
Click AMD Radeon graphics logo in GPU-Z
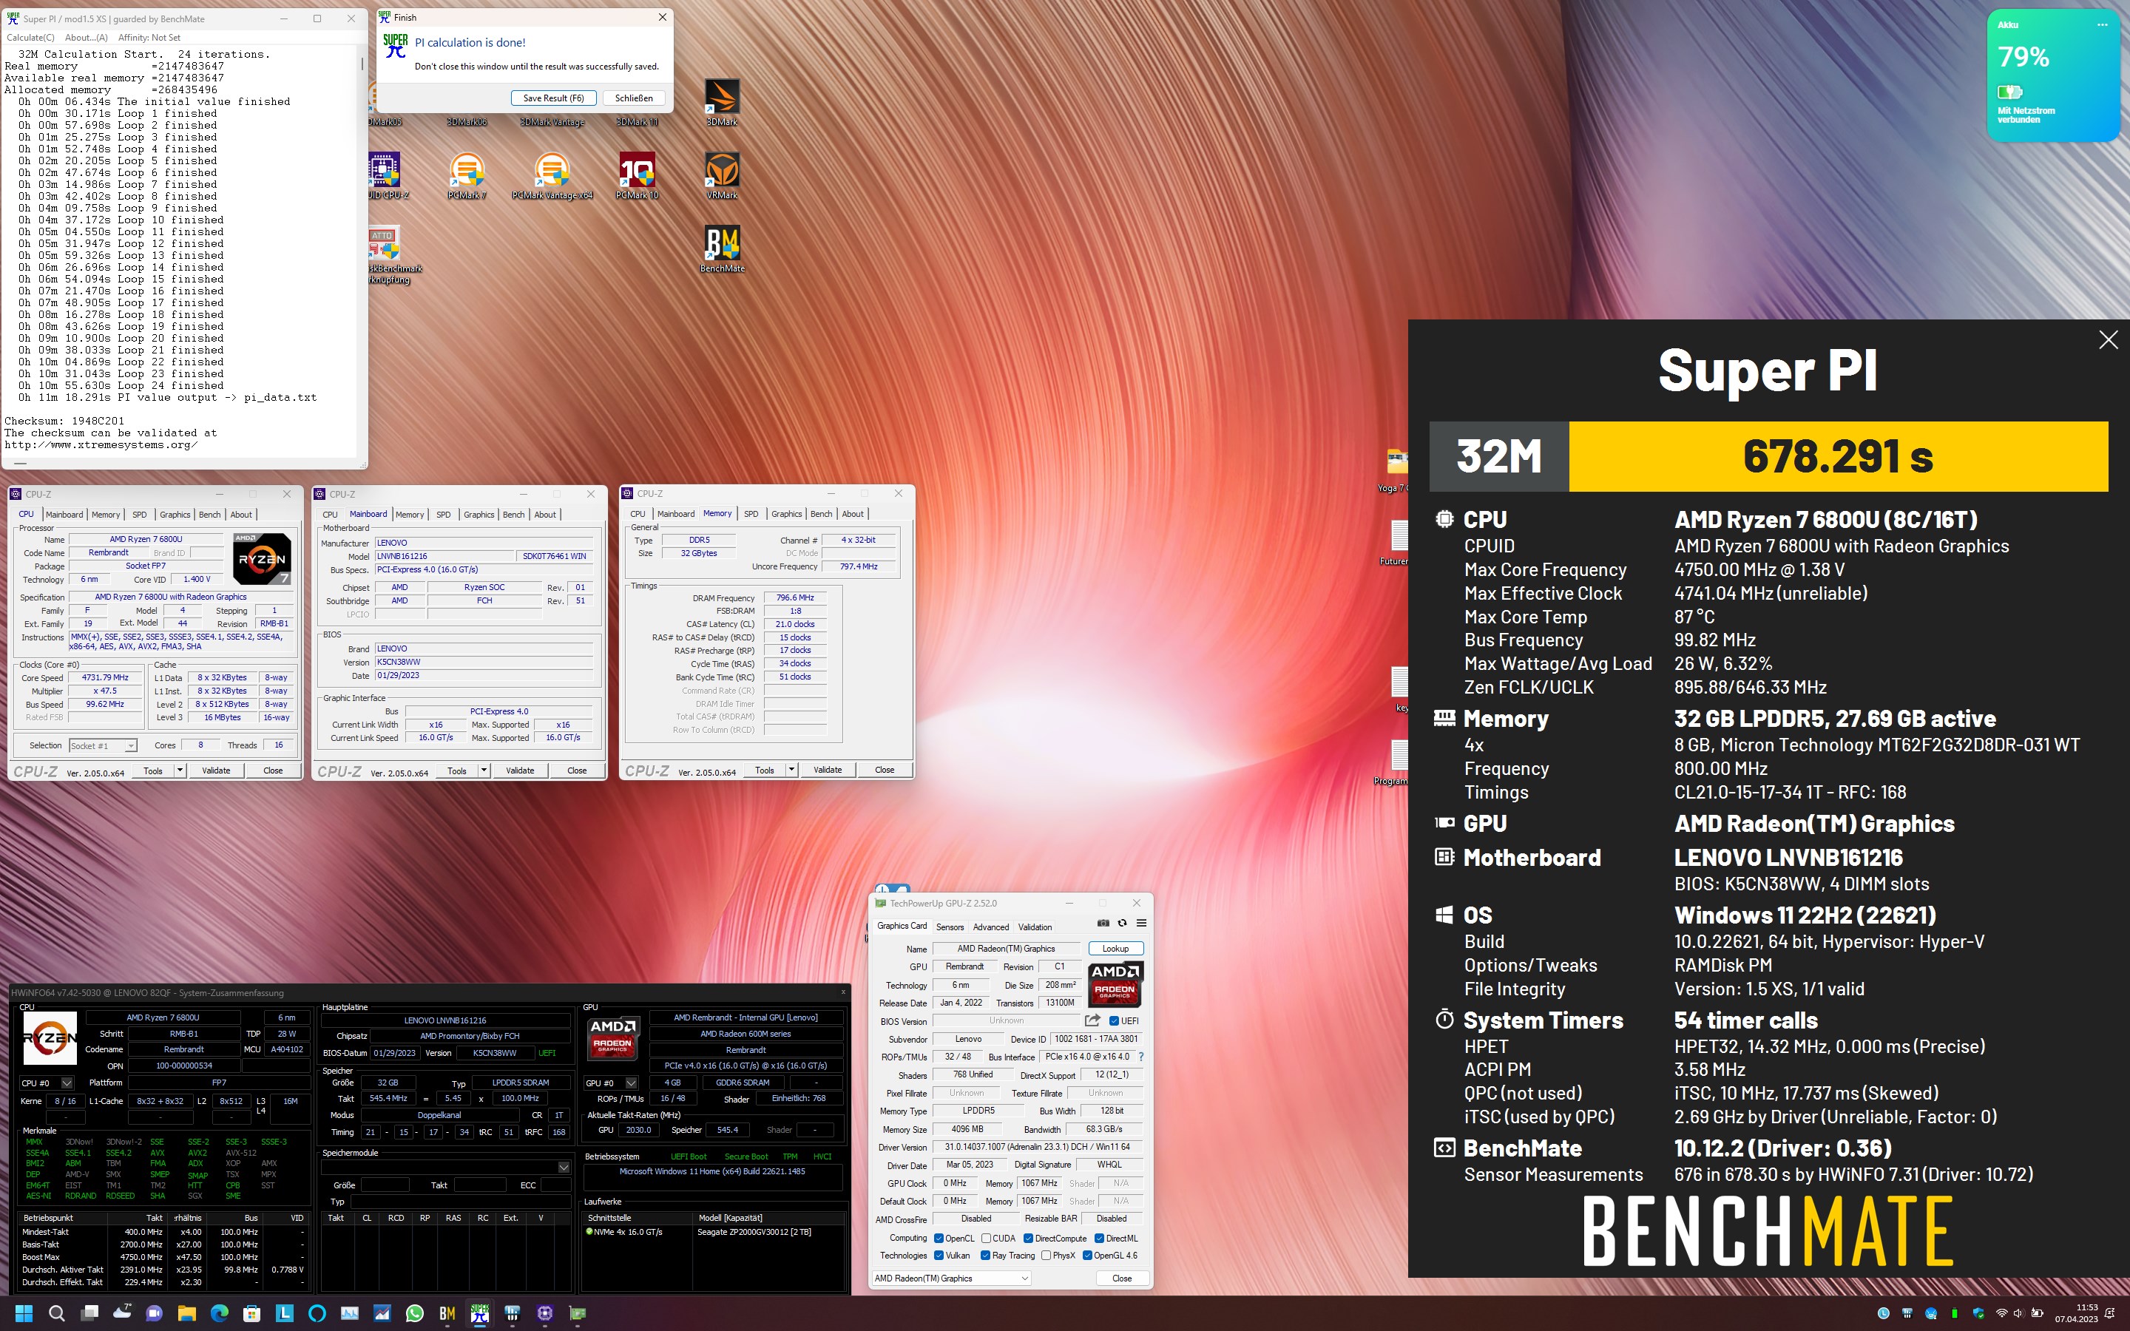(x=1115, y=984)
